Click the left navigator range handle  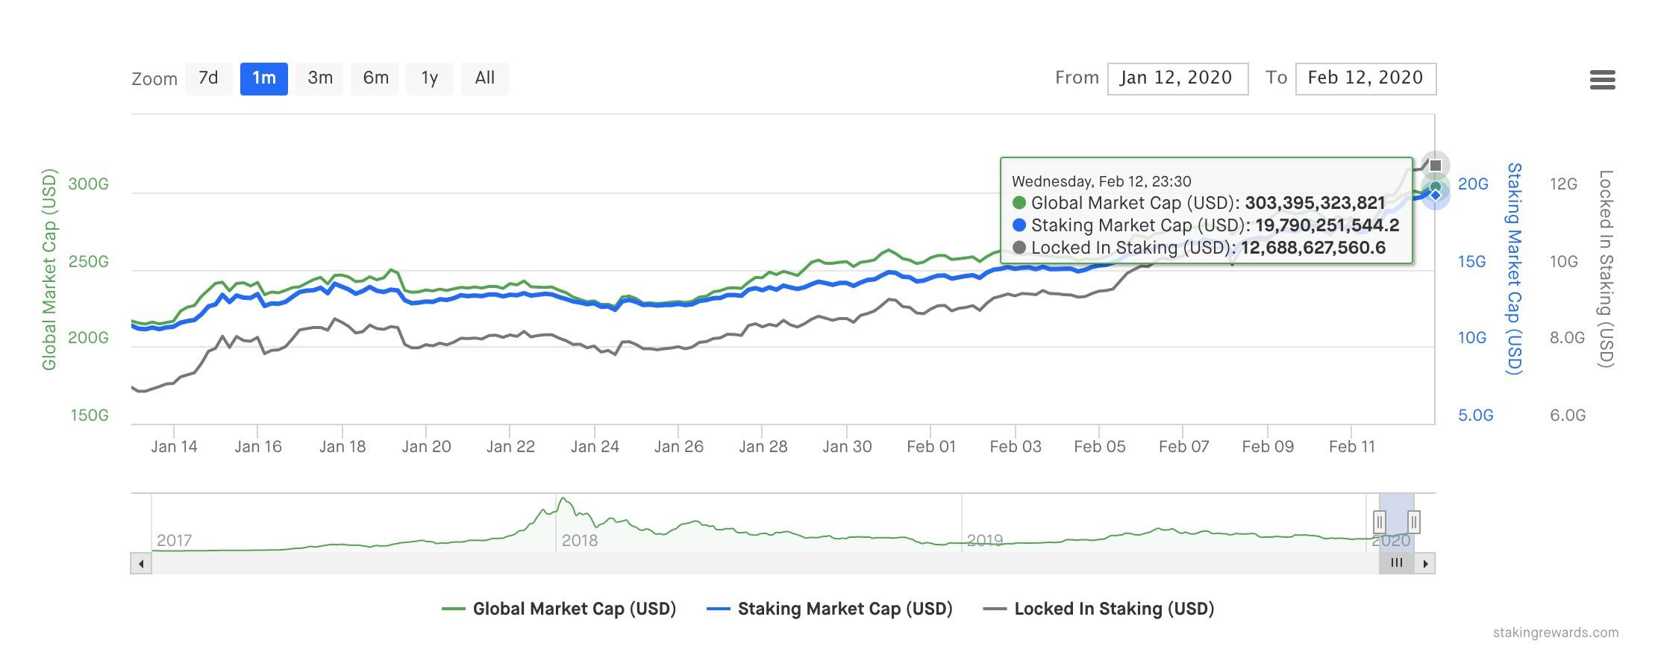click(1380, 521)
